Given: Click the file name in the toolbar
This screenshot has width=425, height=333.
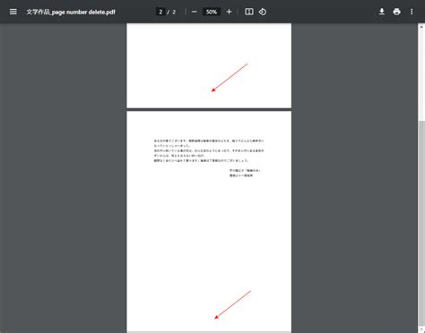Looking at the screenshot, I should click(x=71, y=12).
